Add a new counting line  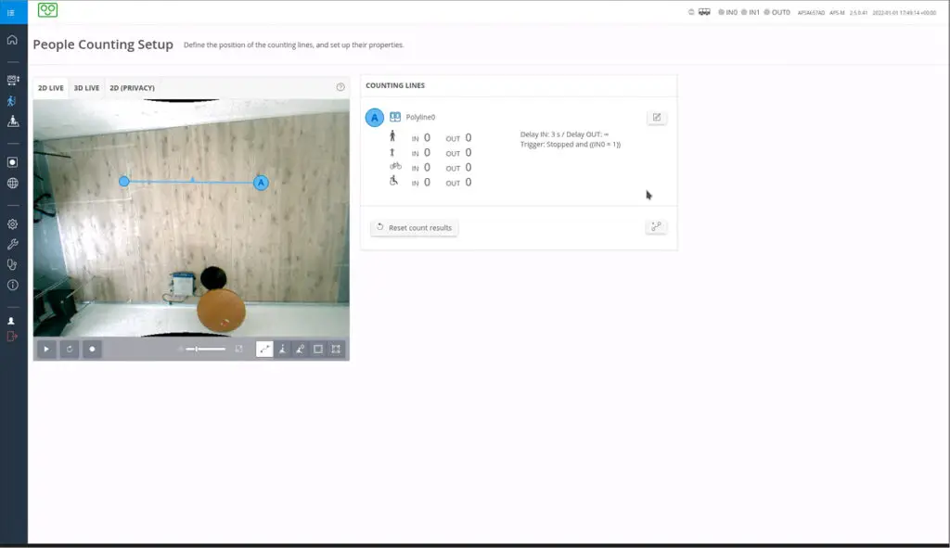pyautogui.click(x=656, y=226)
